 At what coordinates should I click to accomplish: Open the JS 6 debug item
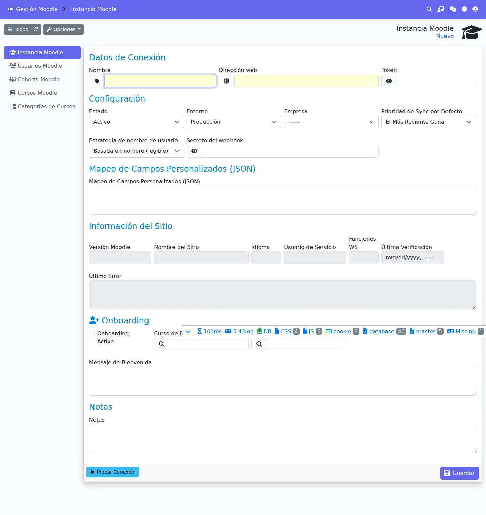point(313,331)
